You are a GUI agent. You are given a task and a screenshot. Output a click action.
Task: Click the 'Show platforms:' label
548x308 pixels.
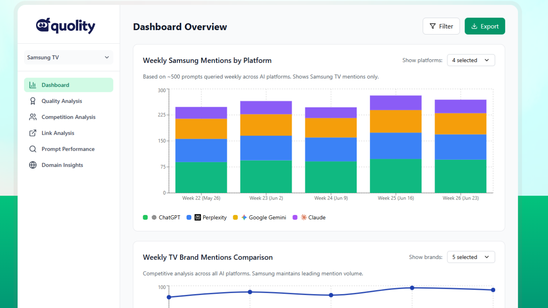tap(422, 61)
